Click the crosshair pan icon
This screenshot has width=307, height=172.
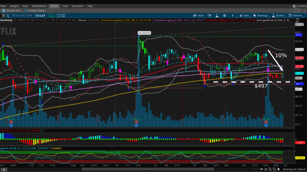266,169
